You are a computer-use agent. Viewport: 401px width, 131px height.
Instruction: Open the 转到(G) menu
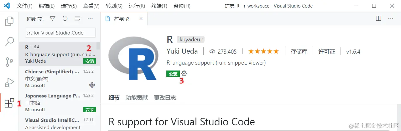[x=114, y=6]
